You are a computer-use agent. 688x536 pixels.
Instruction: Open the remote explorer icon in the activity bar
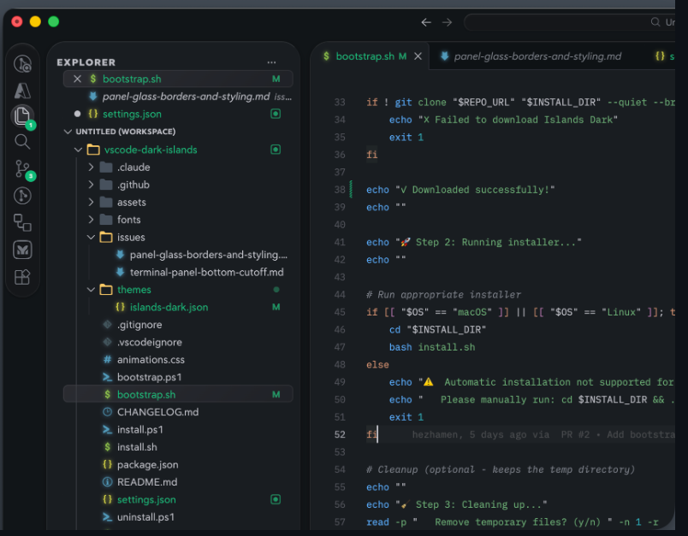point(22,222)
